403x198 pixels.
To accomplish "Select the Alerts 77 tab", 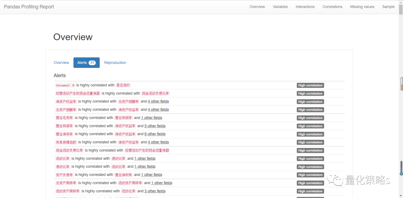I will [86, 62].
